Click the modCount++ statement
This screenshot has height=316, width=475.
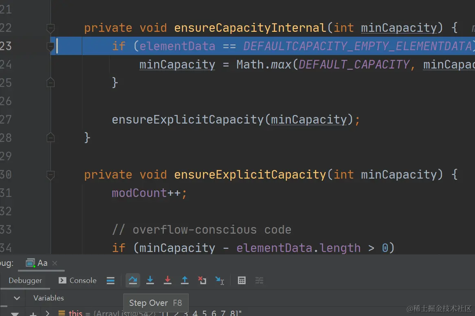point(150,193)
